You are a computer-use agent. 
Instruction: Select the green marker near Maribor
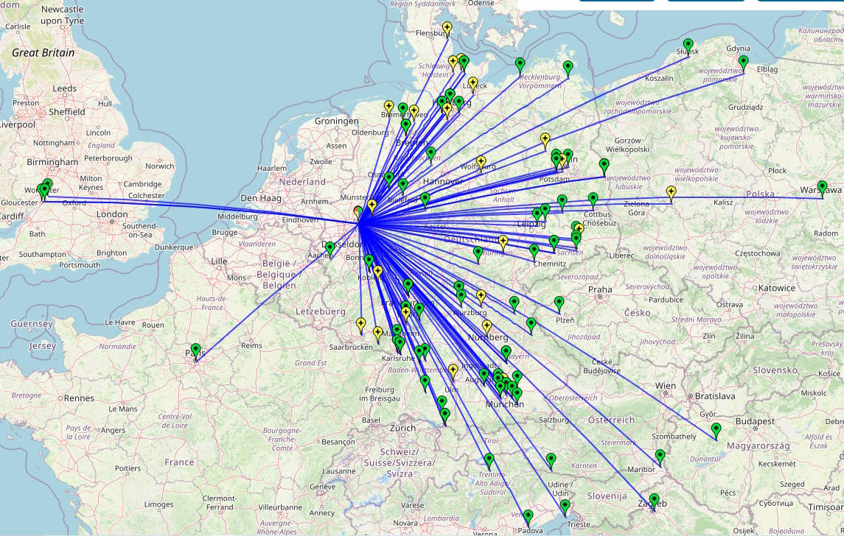pos(660,456)
